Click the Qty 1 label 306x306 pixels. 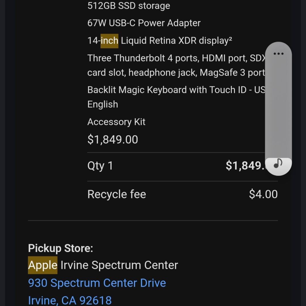(x=100, y=166)
